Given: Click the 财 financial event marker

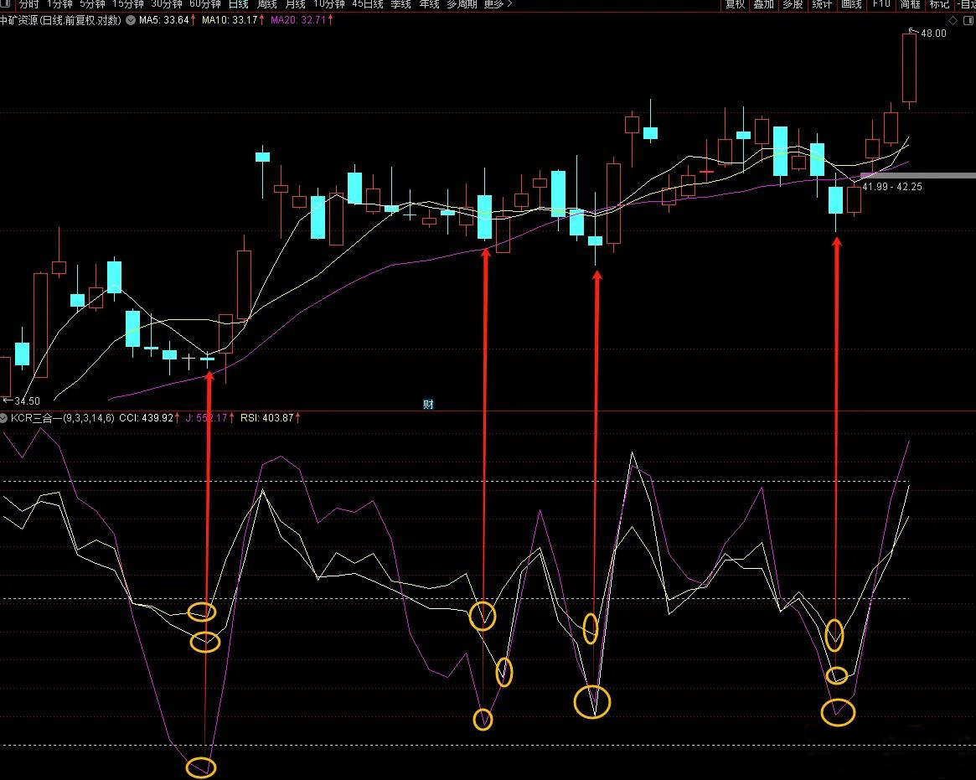Looking at the screenshot, I should (x=428, y=405).
